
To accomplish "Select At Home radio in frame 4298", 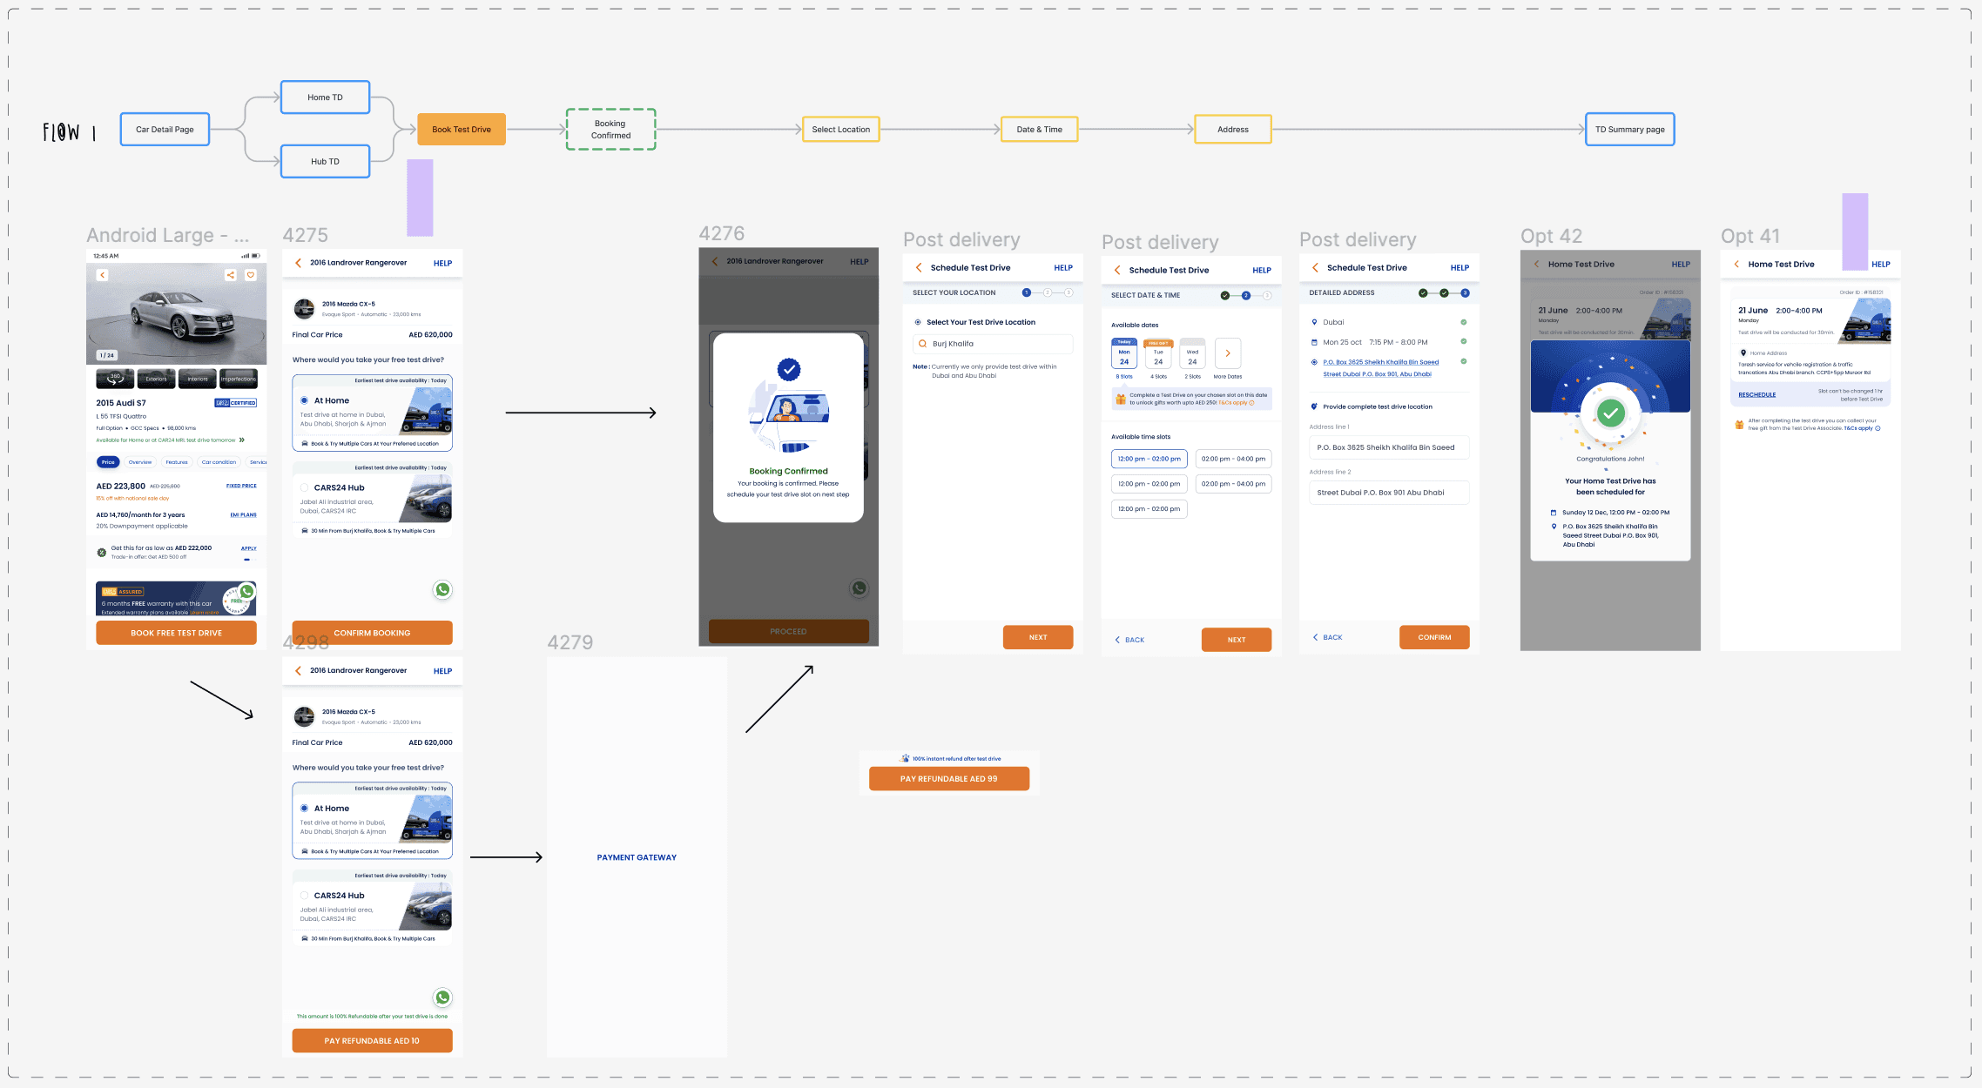I will (x=305, y=809).
